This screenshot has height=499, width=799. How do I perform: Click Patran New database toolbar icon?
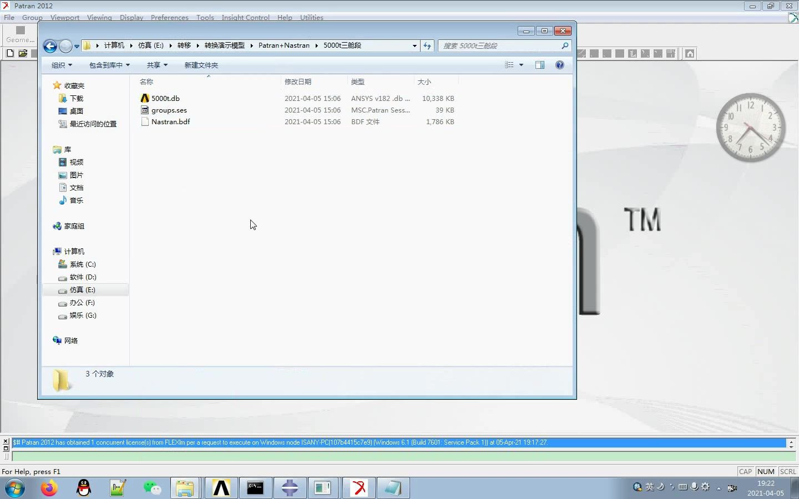click(10, 53)
